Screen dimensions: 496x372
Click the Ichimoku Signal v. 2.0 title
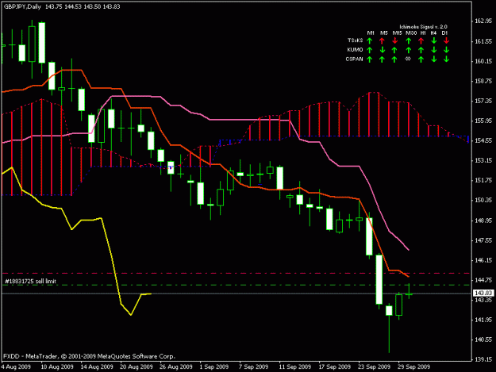(x=423, y=26)
